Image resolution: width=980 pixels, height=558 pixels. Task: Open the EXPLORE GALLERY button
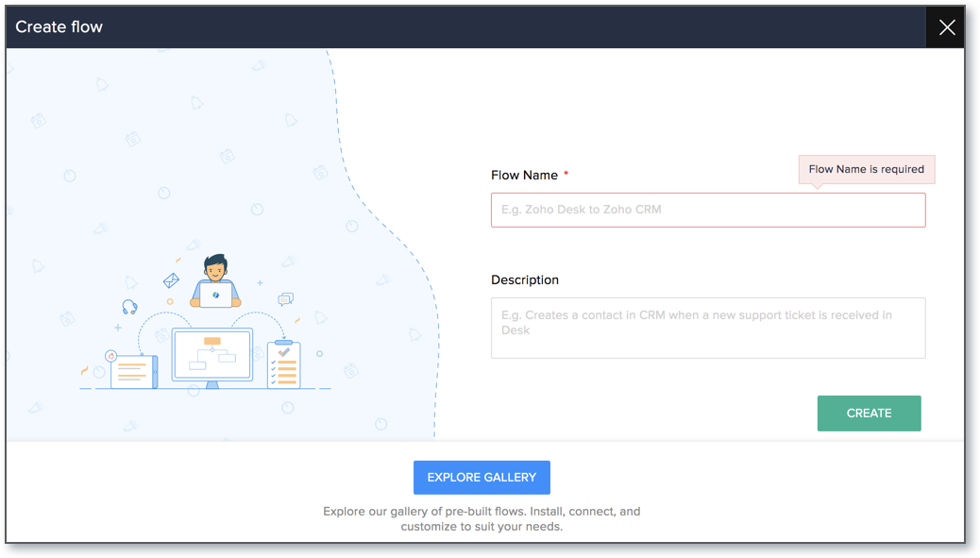tap(482, 478)
